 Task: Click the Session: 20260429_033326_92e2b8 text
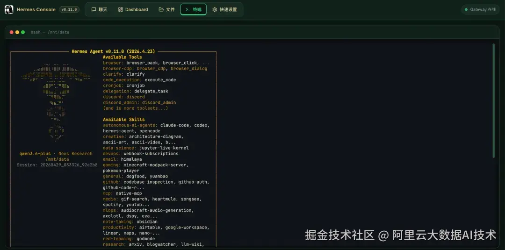[58, 165]
